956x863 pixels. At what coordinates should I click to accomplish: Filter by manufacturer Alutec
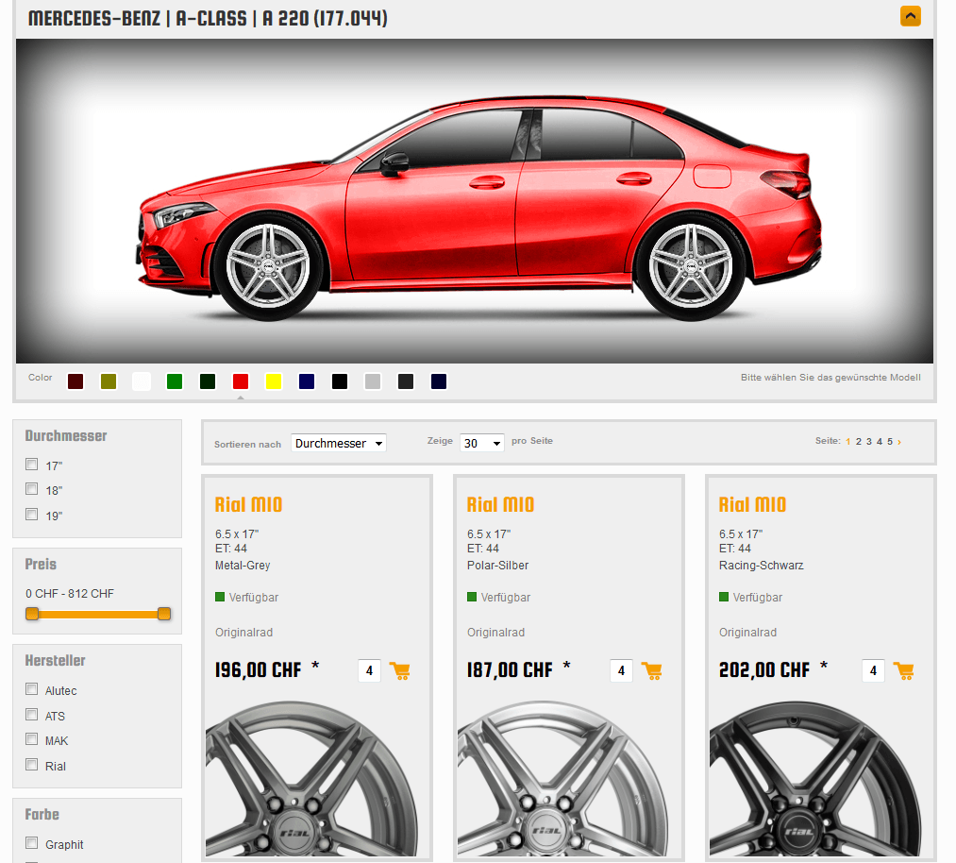click(x=32, y=689)
